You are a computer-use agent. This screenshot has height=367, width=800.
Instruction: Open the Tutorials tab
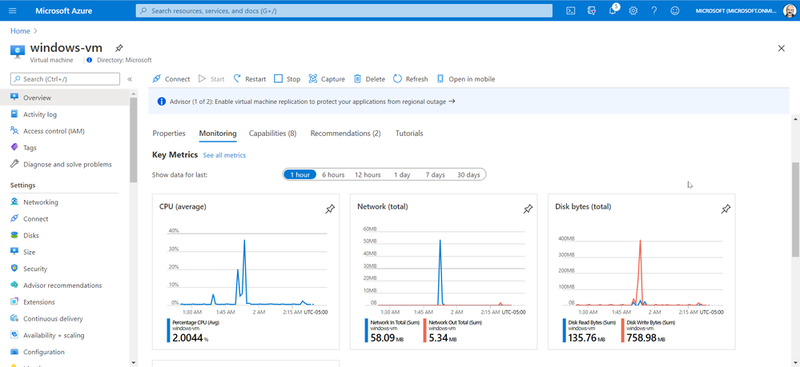pos(409,133)
